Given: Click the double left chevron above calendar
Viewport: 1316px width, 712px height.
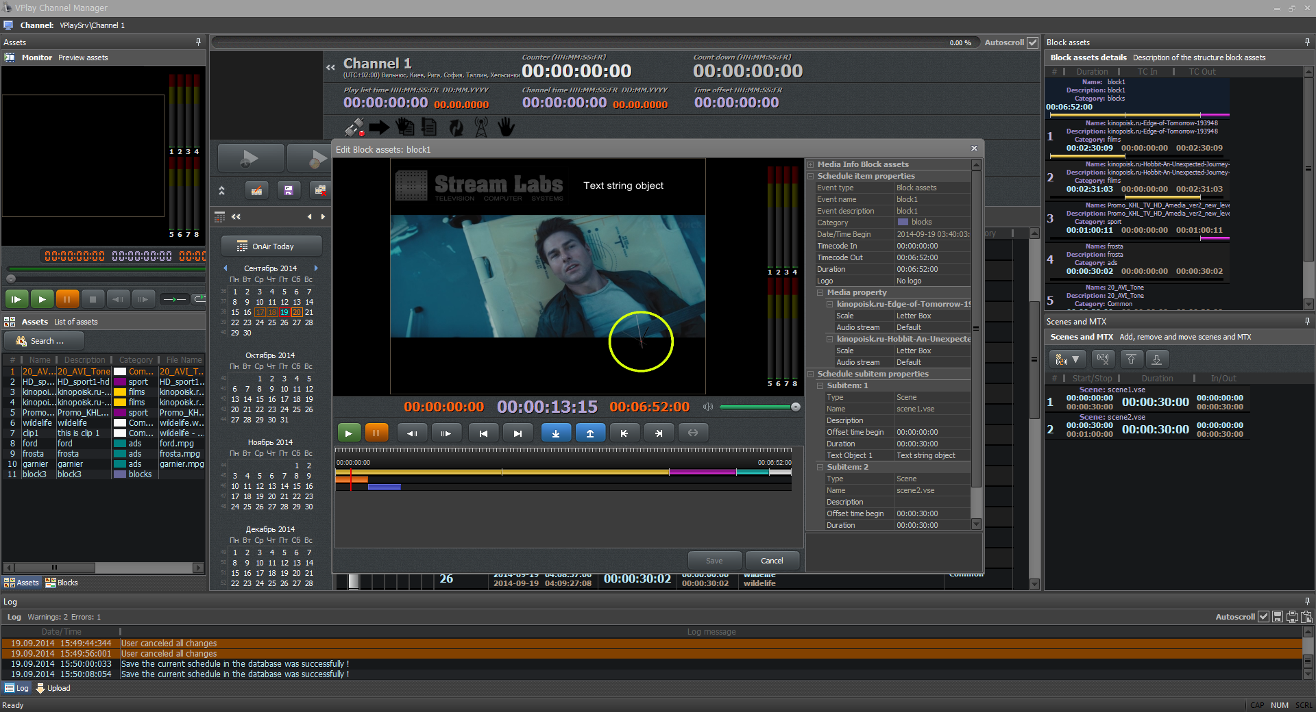Looking at the screenshot, I should [x=236, y=217].
